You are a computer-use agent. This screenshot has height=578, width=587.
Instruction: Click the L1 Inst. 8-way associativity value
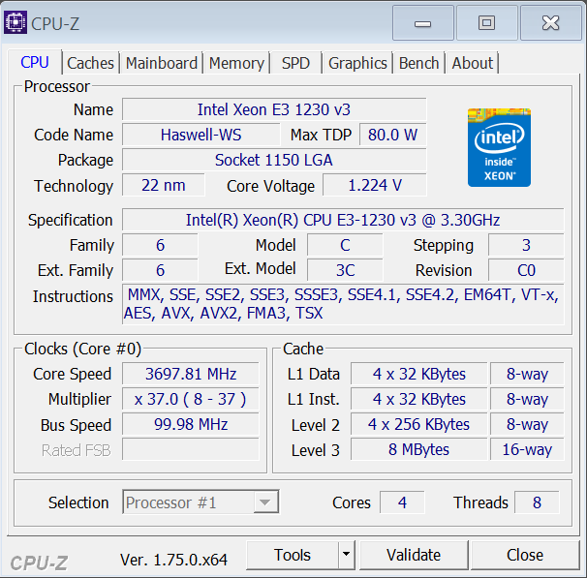[527, 399]
